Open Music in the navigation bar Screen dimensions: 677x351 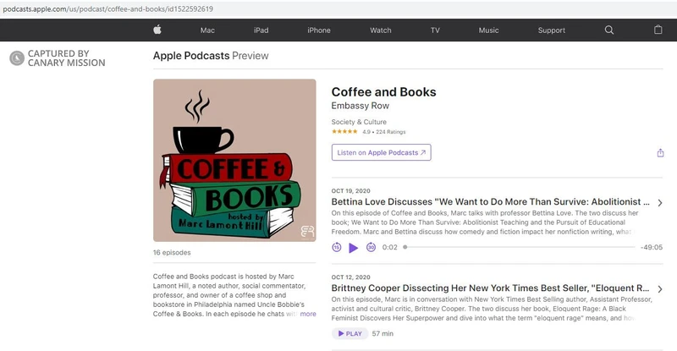488,30
